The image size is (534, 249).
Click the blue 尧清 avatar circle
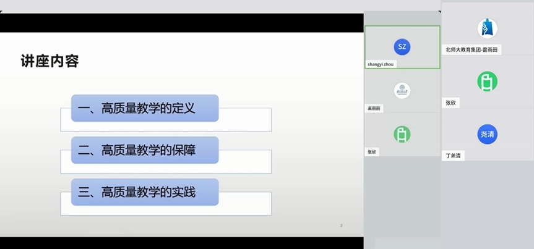click(x=487, y=134)
